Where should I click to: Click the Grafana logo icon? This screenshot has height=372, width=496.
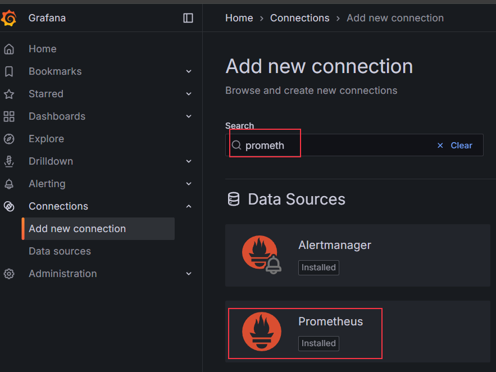9,18
